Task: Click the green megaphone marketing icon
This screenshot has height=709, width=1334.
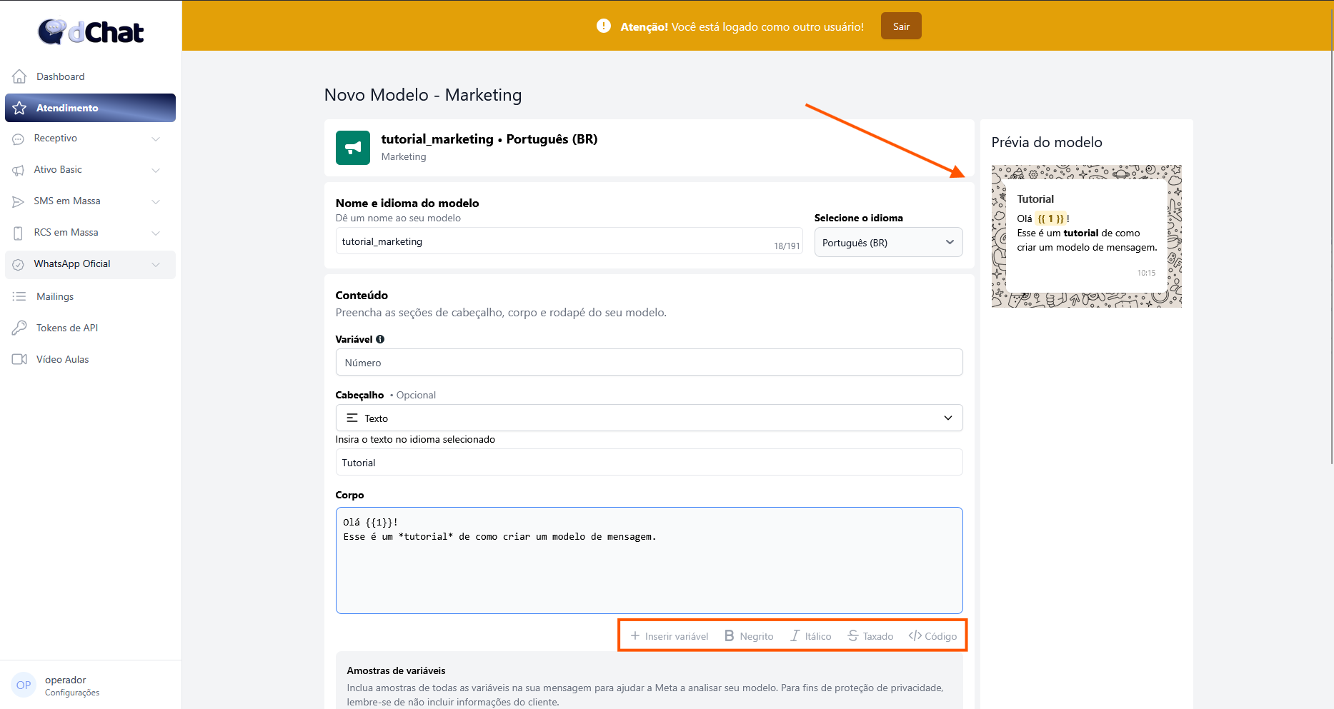Action: [353, 148]
